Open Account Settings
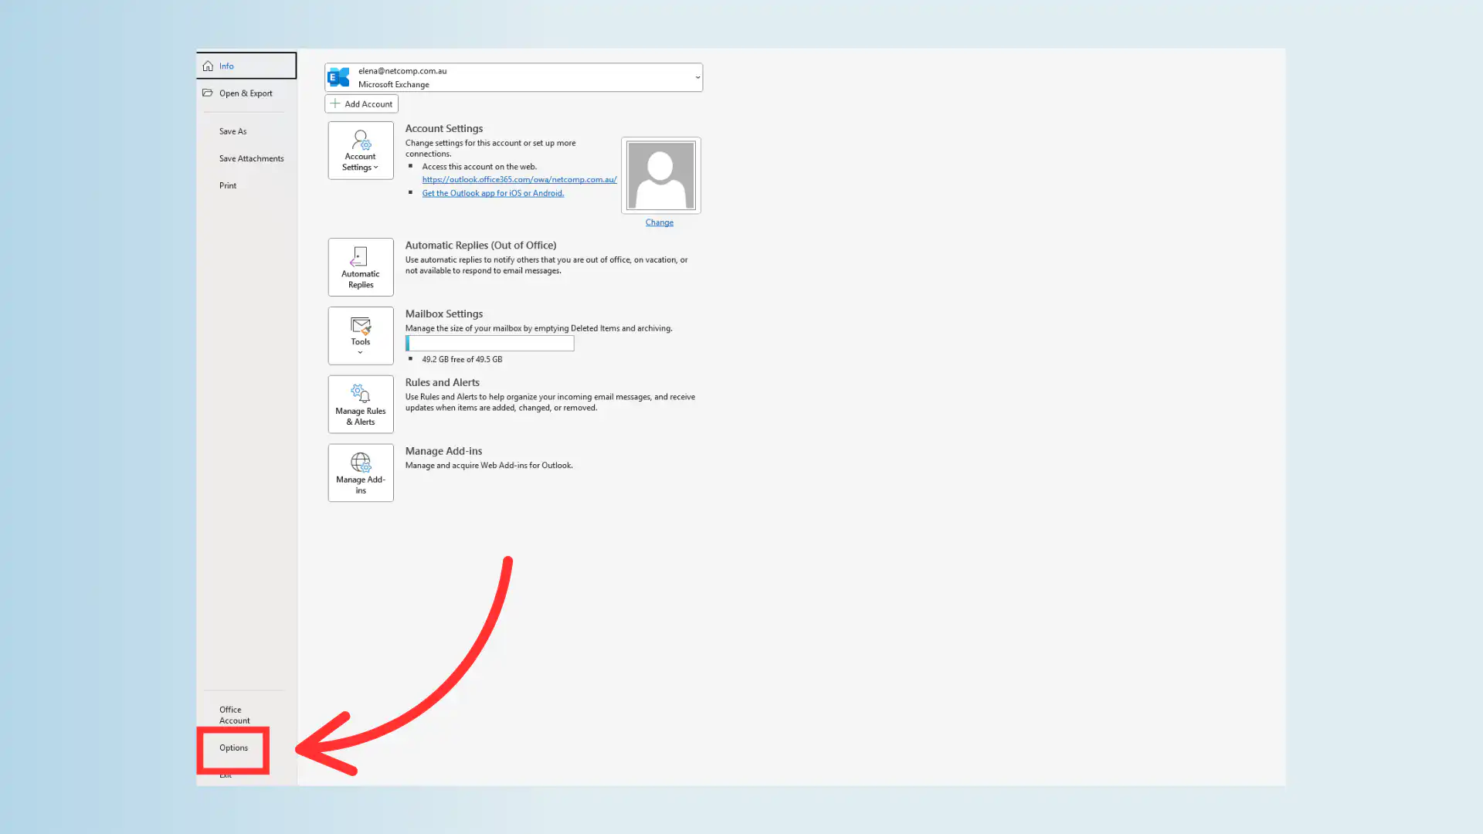The image size is (1483, 834). click(360, 149)
